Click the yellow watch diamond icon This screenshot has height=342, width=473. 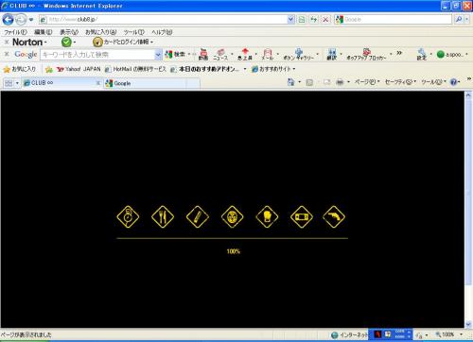(128, 216)
